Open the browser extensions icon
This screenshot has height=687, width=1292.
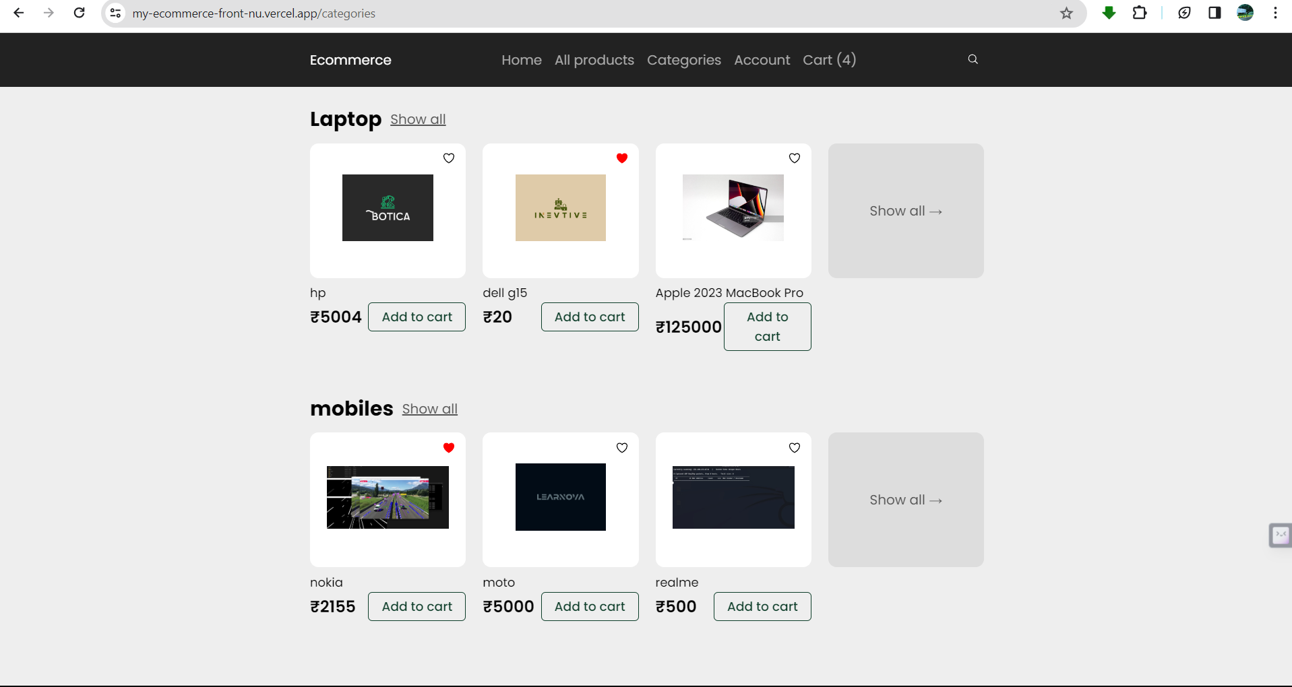[x=1140, y=13]
